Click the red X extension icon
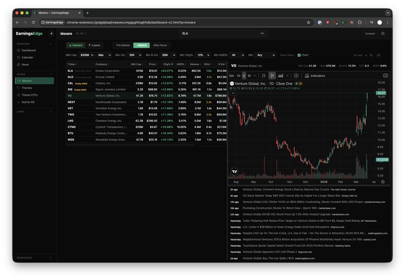Viewport: 405px width, 279px height. coord(327,22)
